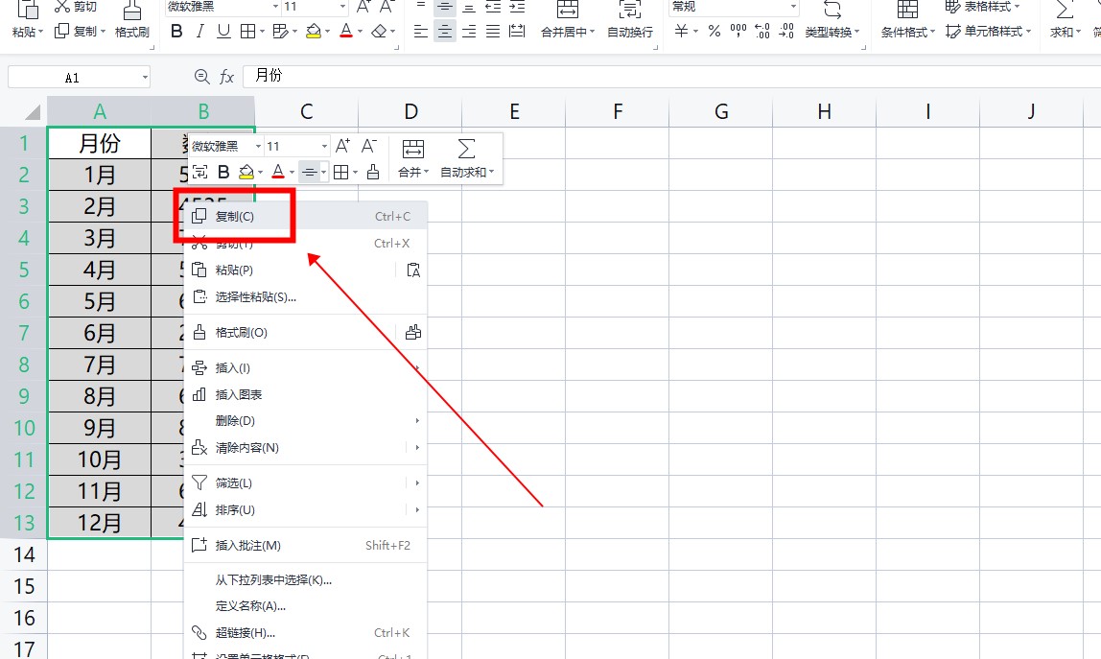Click increase font size in mini toolbar

tap(342, 147)
